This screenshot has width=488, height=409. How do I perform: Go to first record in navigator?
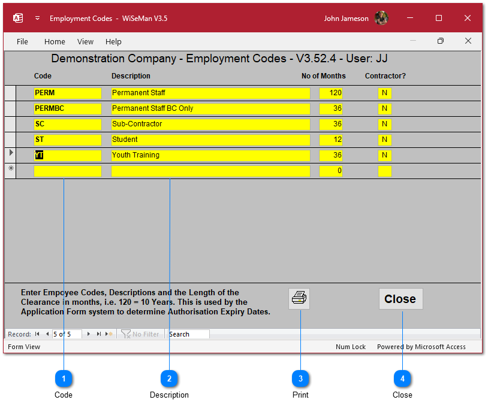click(x=37, y=334)
